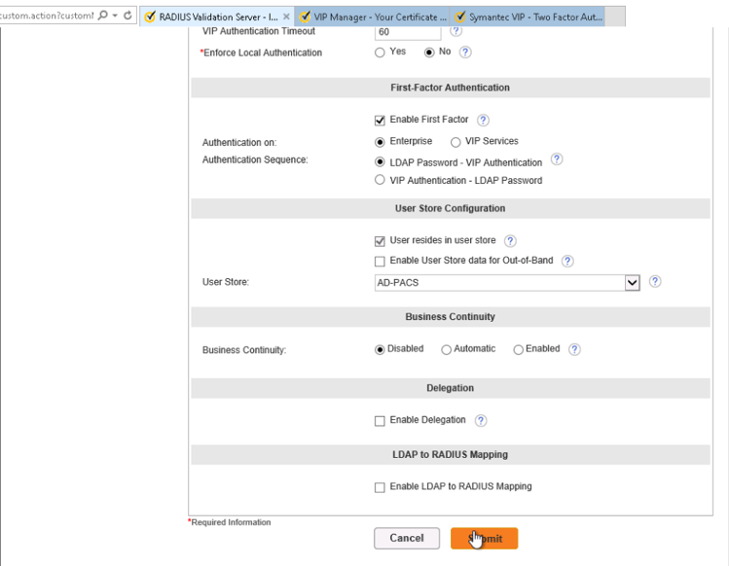Click help icon next to User Store dropdown
729x566 pixels.
(655, 282)
